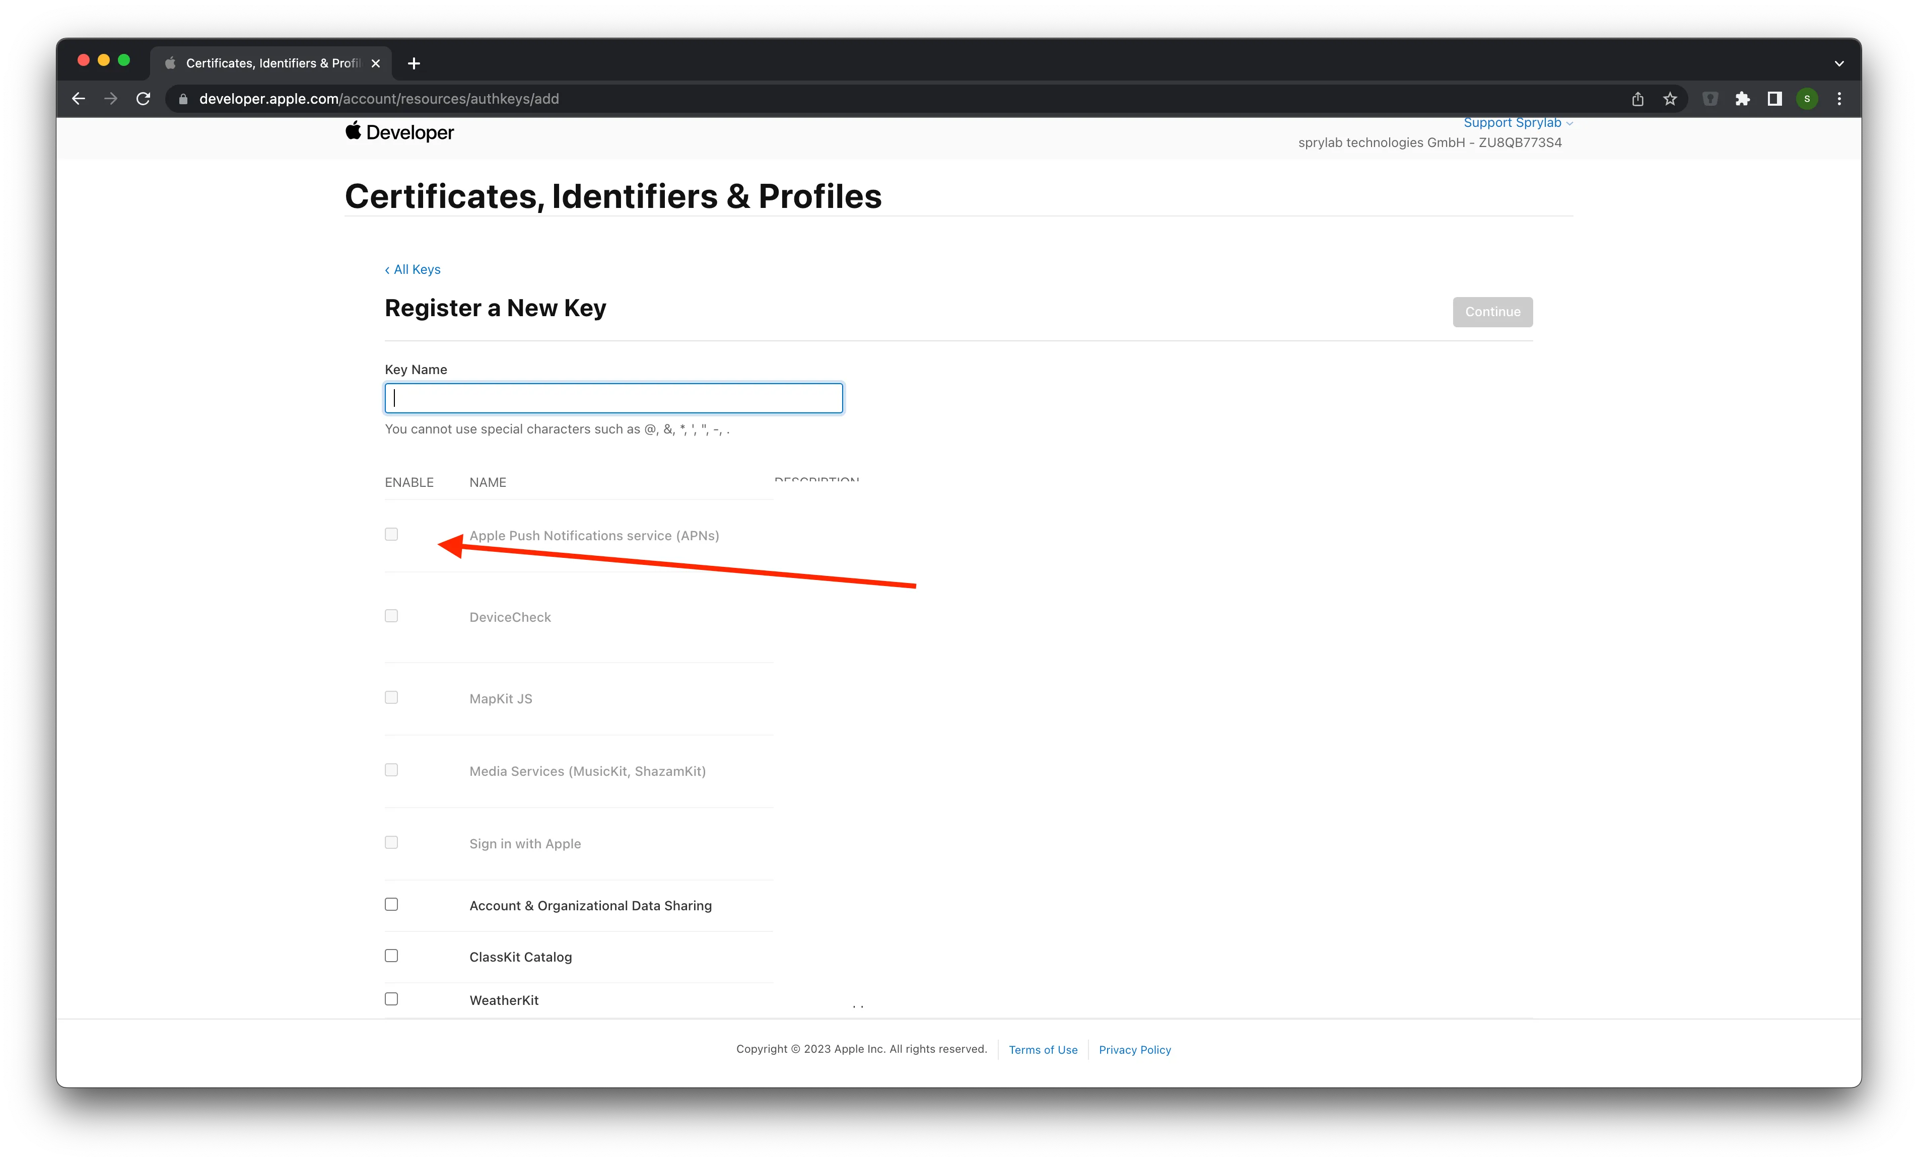This screenshot has width=1918, height=1162.
Task: Close the Certificates, Identifiers & Profiles tab
Action: [x=376, y=63]
